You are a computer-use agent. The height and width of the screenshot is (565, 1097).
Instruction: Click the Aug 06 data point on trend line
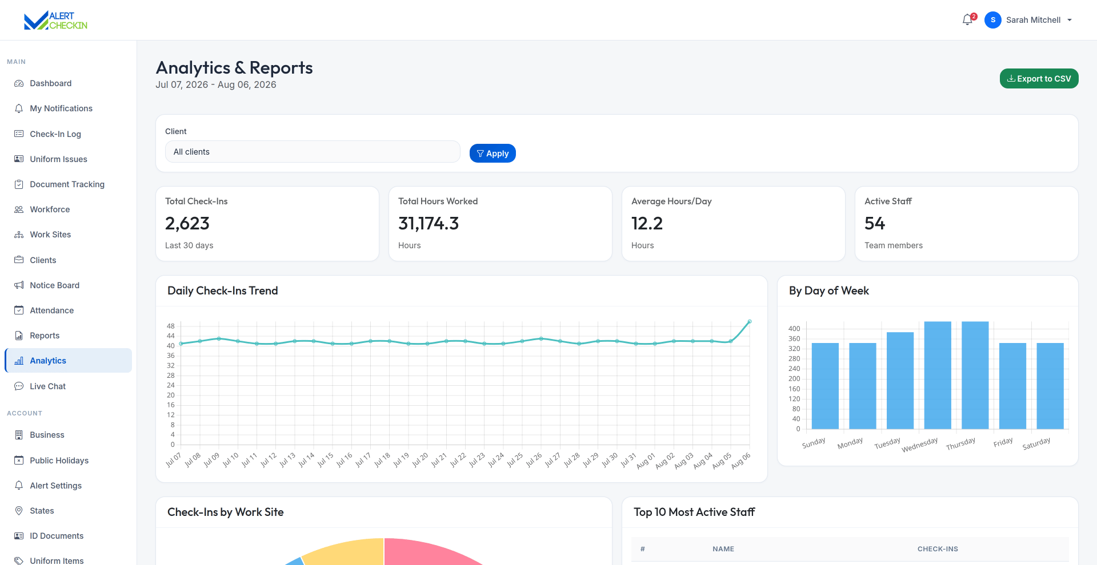coord(749,322)
